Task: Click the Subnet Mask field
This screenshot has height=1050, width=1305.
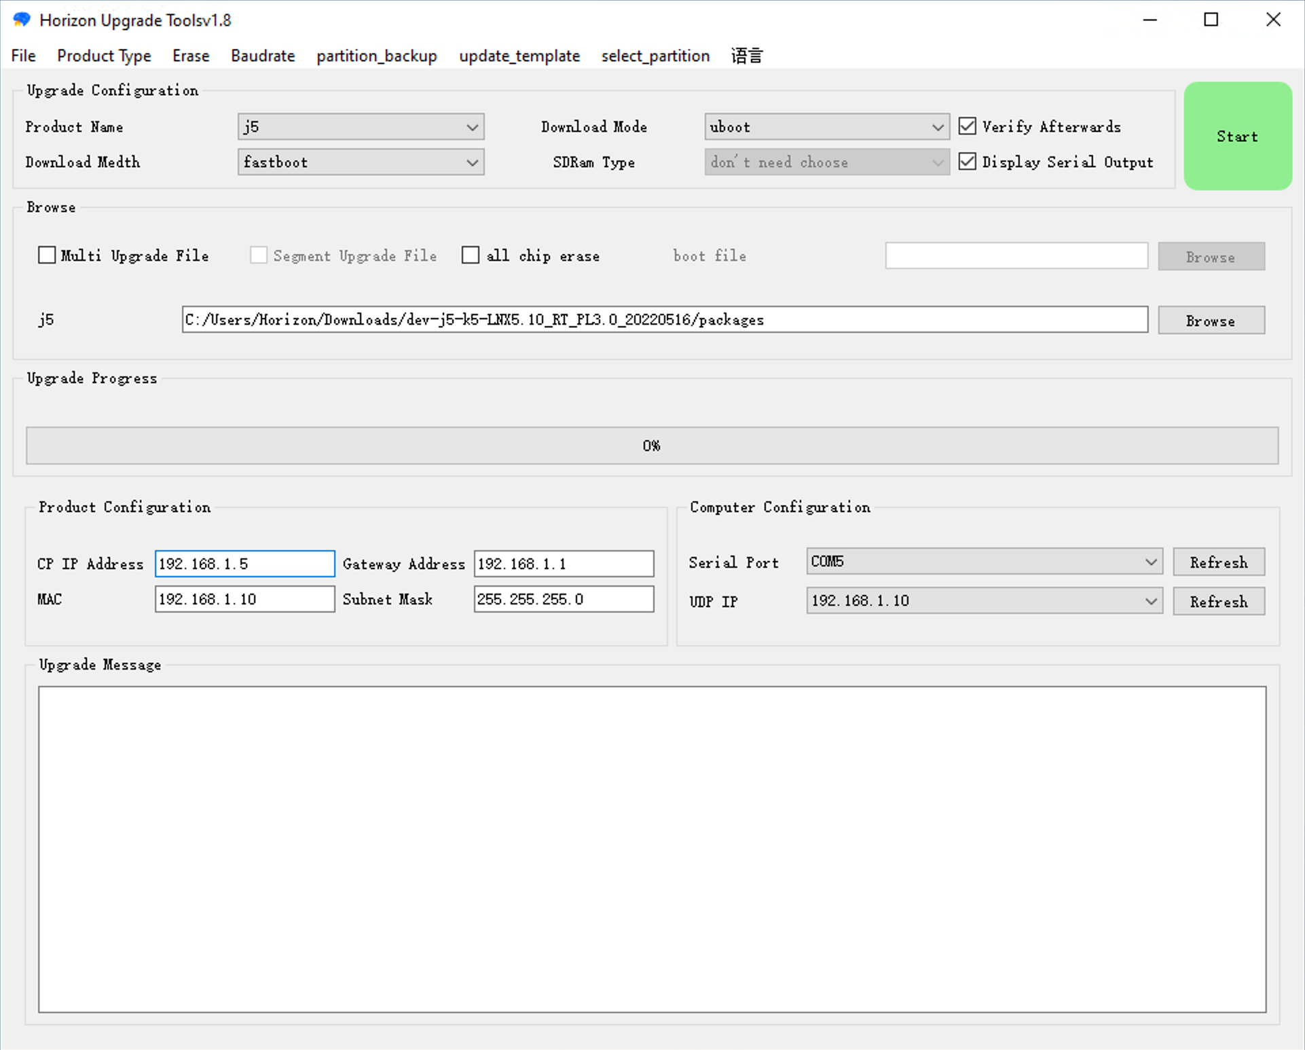Action: tap(564, 599)
